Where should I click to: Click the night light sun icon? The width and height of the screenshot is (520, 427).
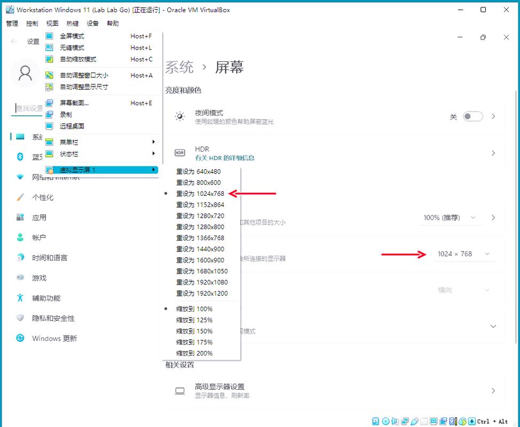pyautogui.click(x=180, y=116)
